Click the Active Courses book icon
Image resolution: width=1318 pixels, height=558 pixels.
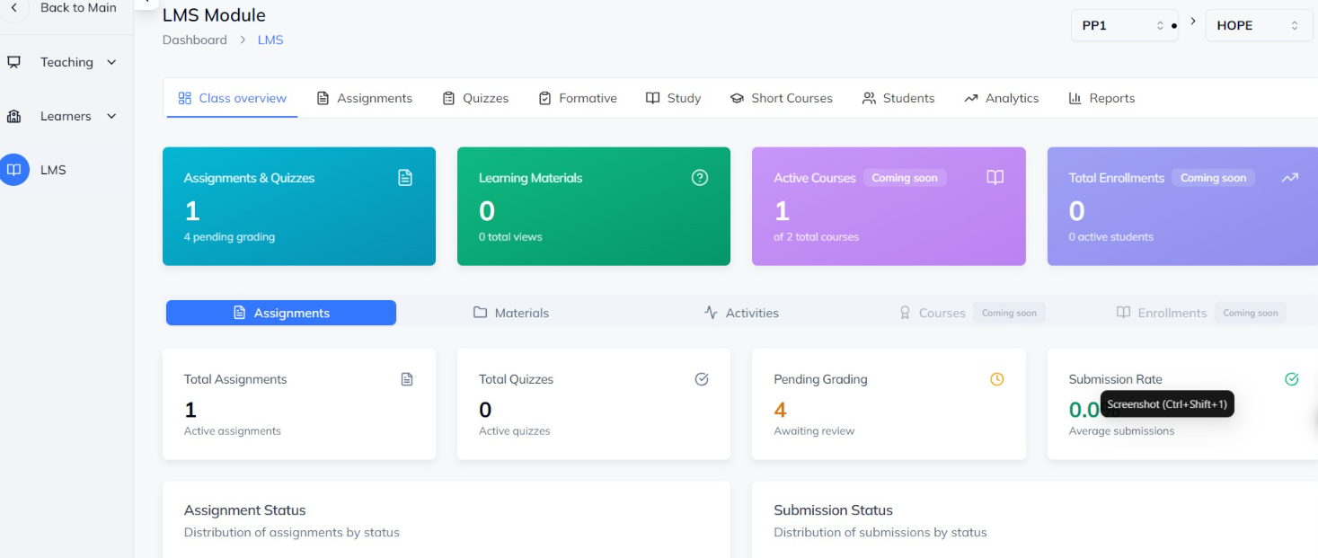pos(995,177)
